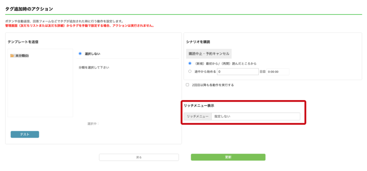
Task: Click the リッチメニュー label beside the dropdown
Action: pyautogui.click(x=197, y=117)
